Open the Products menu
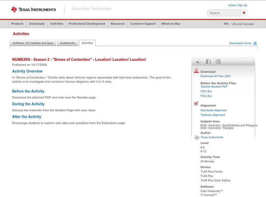 pyautogui.click(x=17, y=24)
